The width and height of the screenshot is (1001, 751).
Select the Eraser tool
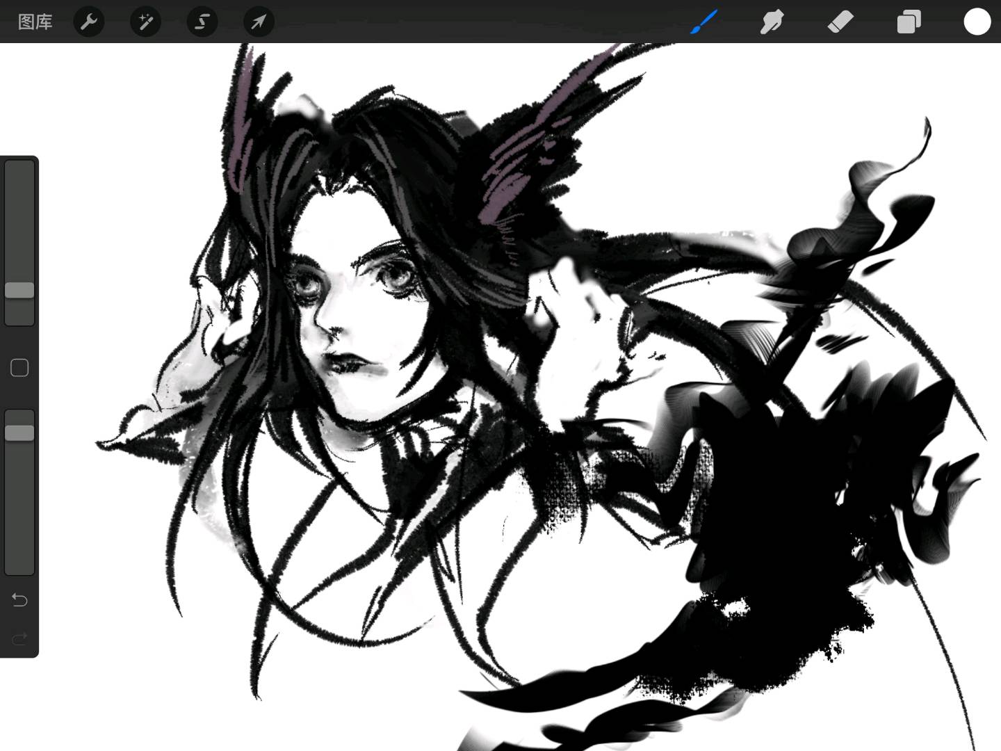(x=840, y=22)
